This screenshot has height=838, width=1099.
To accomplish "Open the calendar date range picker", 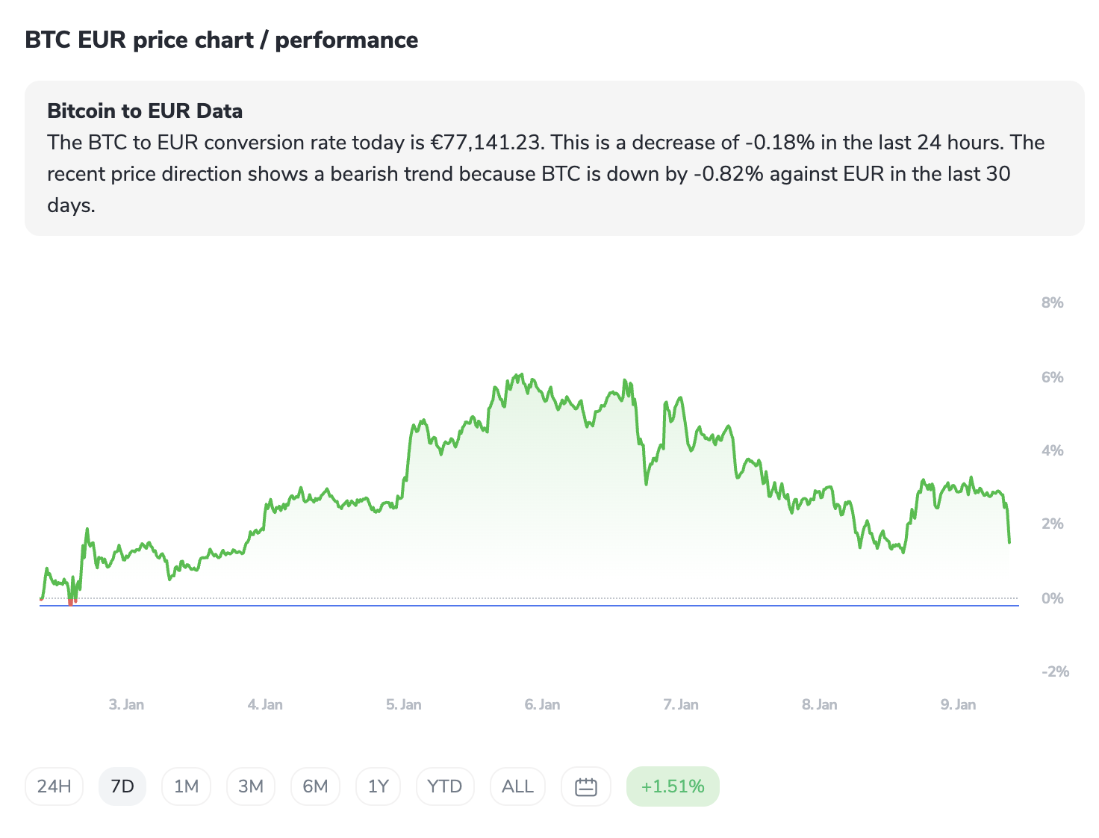I will [x=586, y=786].
